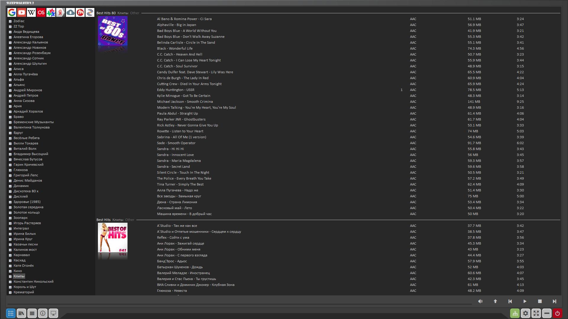568x319 pixels.
Task: Click the Wikipedia search icon
Action: [31, 12]
